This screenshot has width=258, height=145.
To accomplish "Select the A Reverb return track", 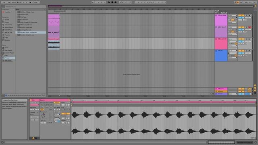I will 221,89.
